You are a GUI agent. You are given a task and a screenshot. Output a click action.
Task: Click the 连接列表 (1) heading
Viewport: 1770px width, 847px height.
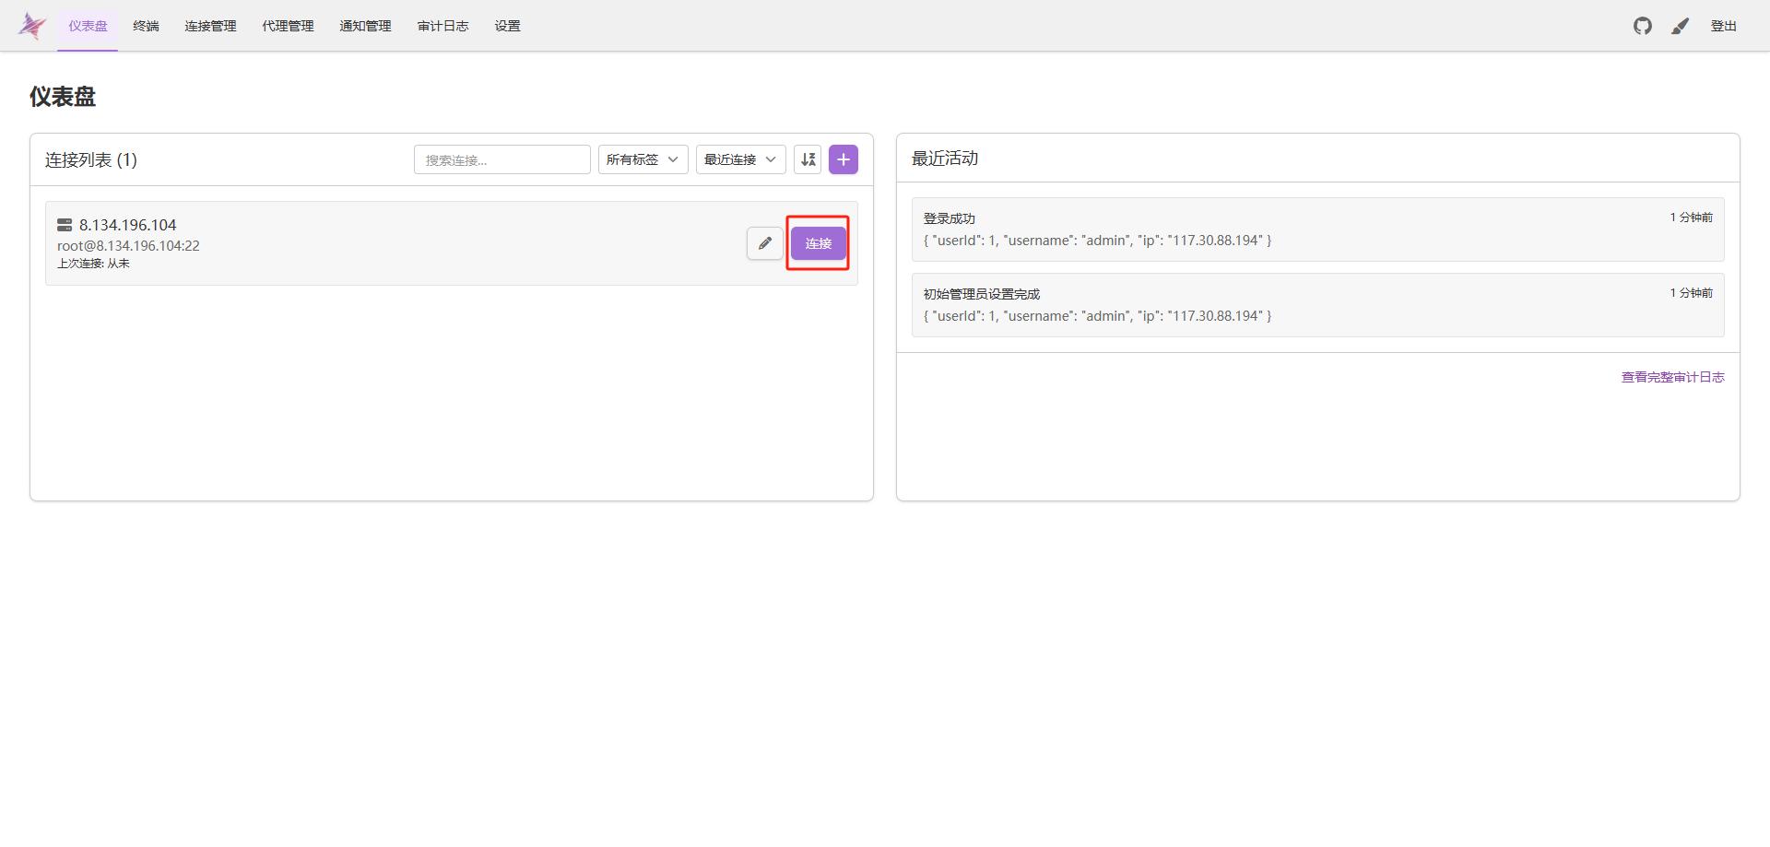pyautogui.click(x=91, y=159)
